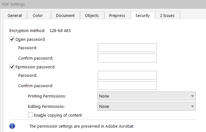Open the Color tab
206x132 pixels.
38,15
